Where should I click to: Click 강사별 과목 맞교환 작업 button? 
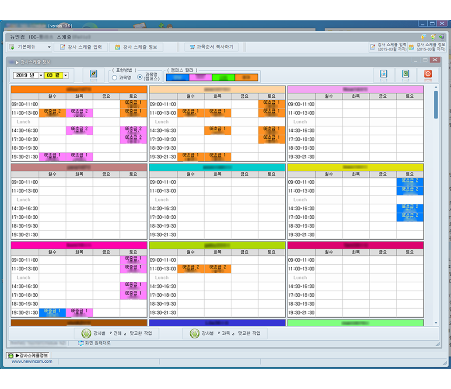pos(224,333)
